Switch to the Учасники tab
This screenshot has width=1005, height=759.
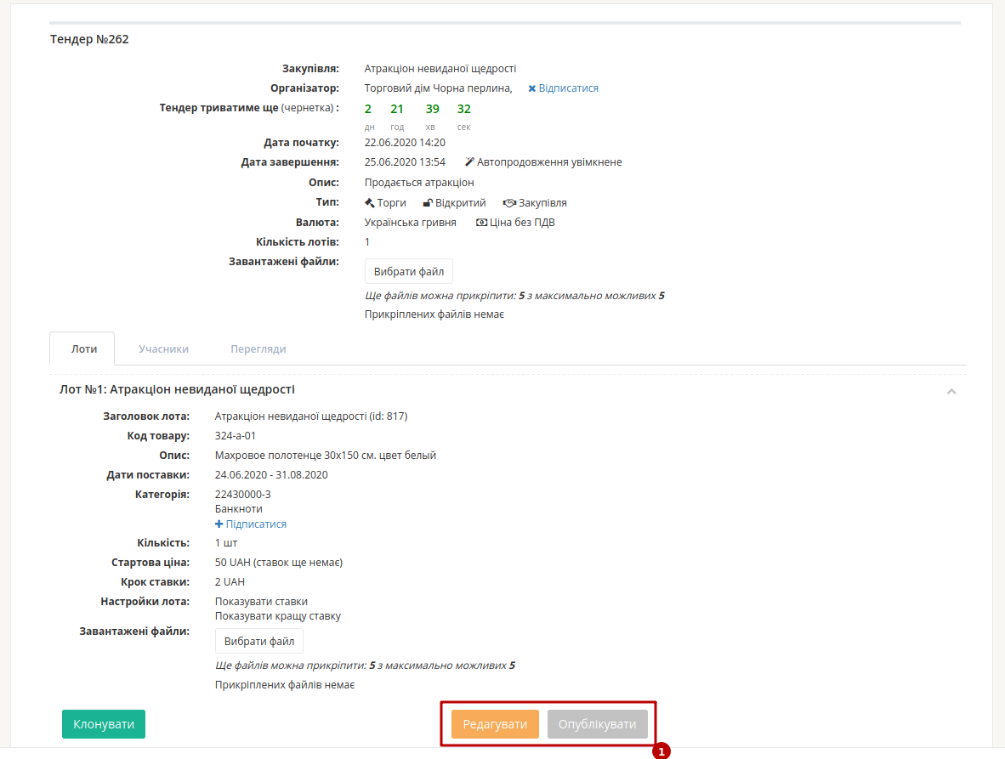coord(163,349)
